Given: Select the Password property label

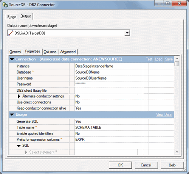Looking at the screenshot, I should (x=24, y=84).
